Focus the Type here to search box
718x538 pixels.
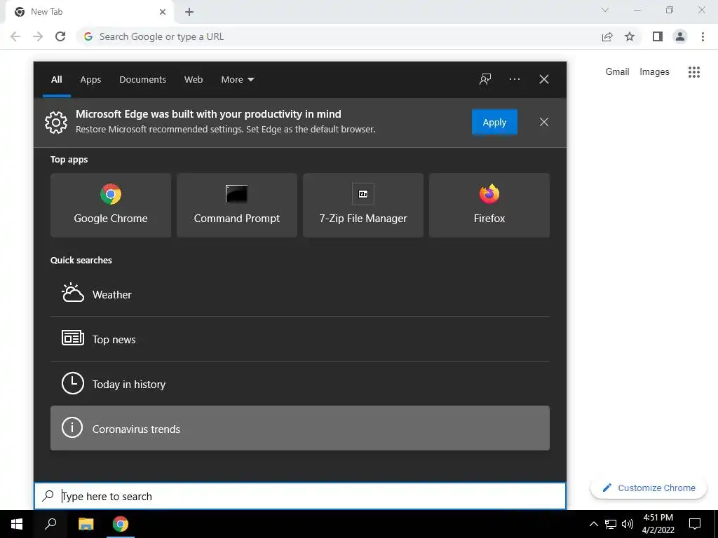click(x=300, y=496)
